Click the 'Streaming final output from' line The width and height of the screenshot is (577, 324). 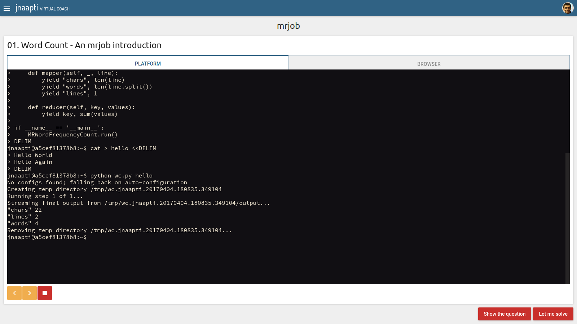tap(139, 203)
